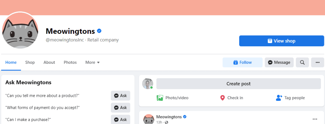This screenshot has width=325, height=124.
Task: Open the post's three-dots menu
Action: (315, 119)
